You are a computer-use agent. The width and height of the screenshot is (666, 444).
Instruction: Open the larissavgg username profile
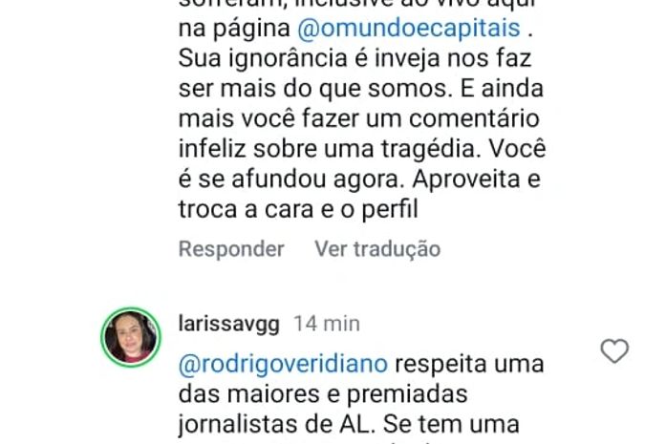[x=229, y=325]
